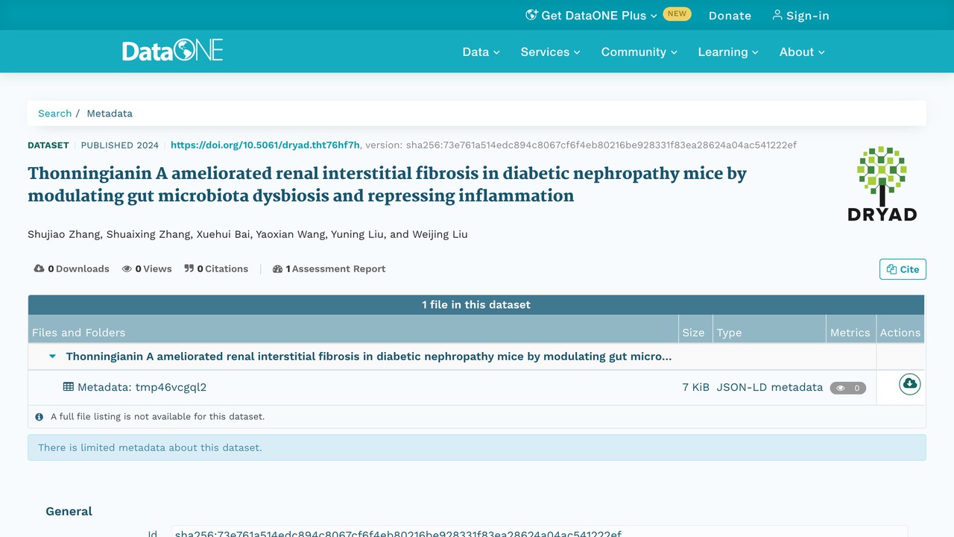
Task: Collapse the Thonningianin A dataset folder row
Action: 52,357
